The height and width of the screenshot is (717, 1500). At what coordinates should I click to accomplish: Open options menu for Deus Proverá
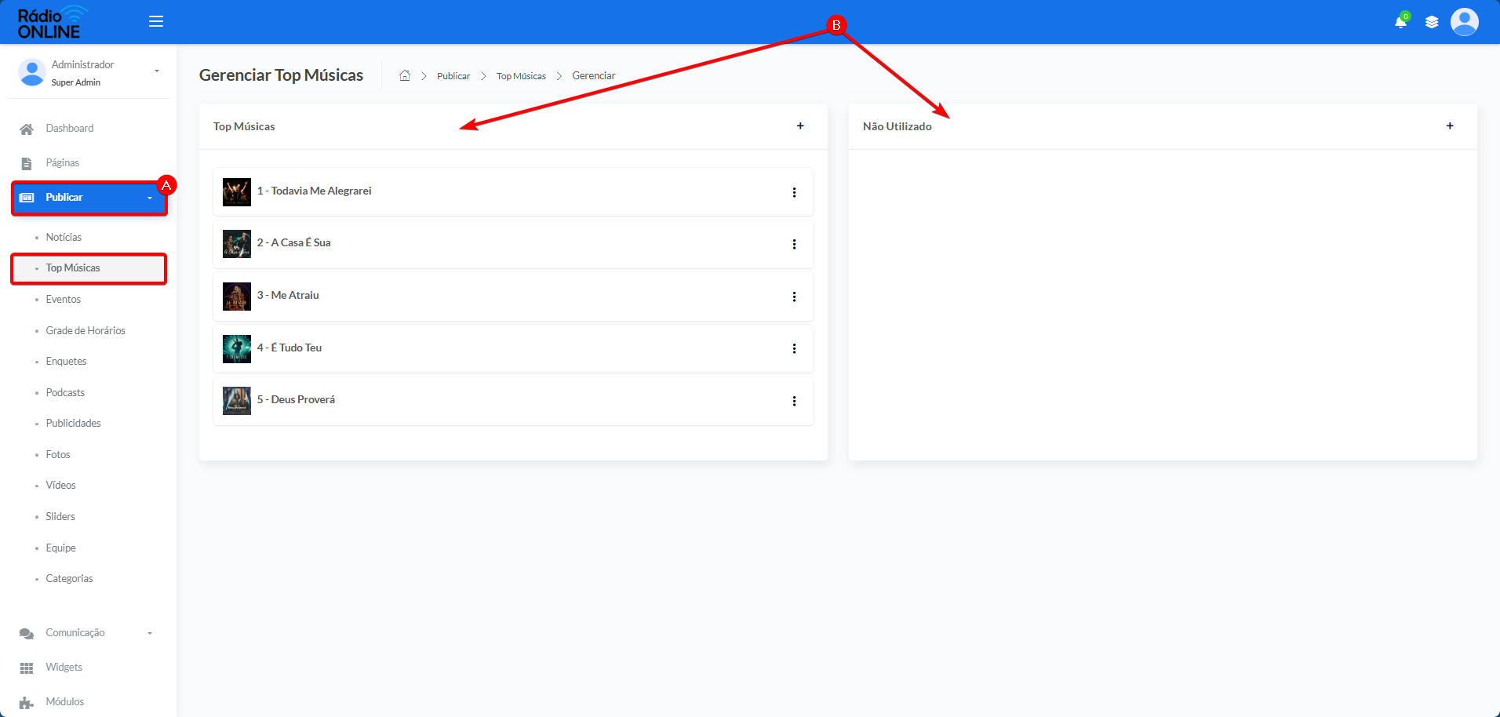[x=794, y=401]
